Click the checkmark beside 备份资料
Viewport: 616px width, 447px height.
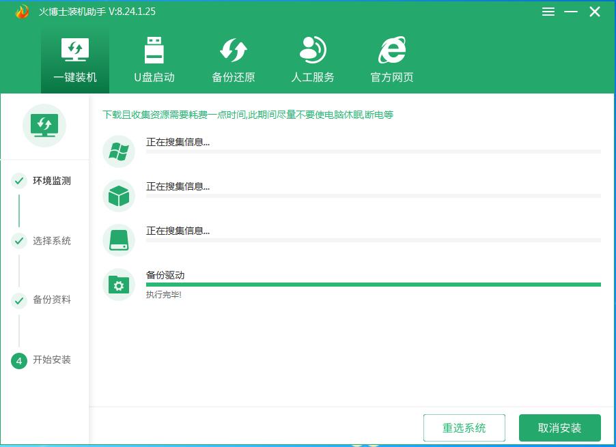(x=19, y=301)
